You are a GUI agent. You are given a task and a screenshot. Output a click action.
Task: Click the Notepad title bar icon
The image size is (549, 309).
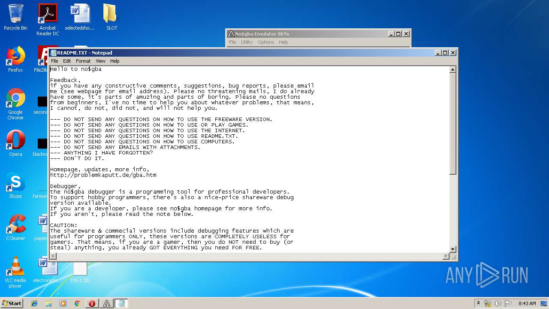[x=53, y=53]
